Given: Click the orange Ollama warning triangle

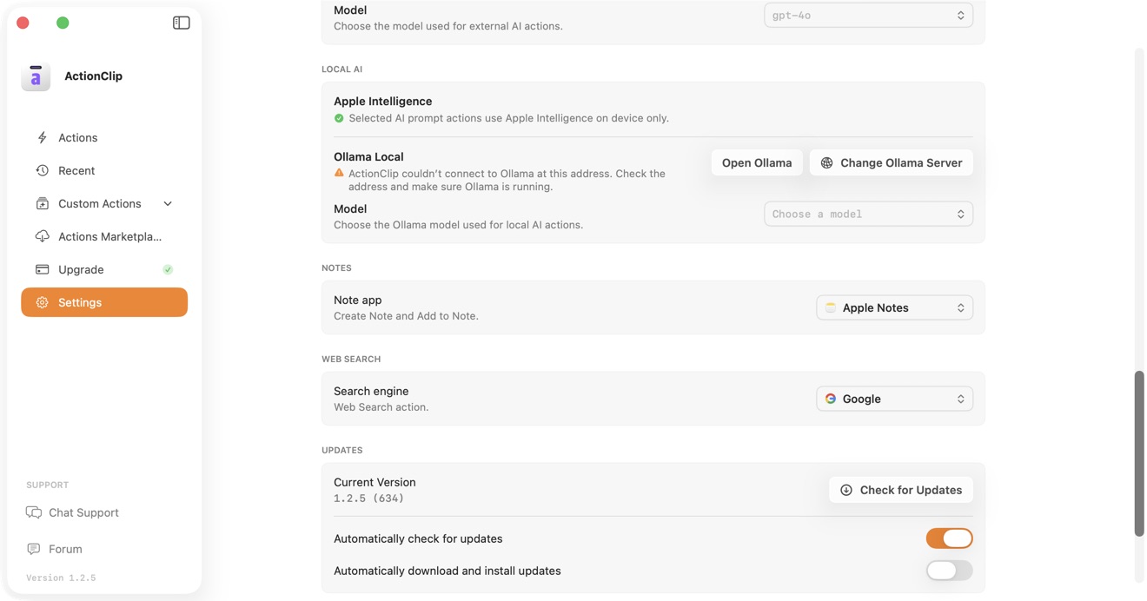Looking at the screenshot, I should tap(339, 173).
